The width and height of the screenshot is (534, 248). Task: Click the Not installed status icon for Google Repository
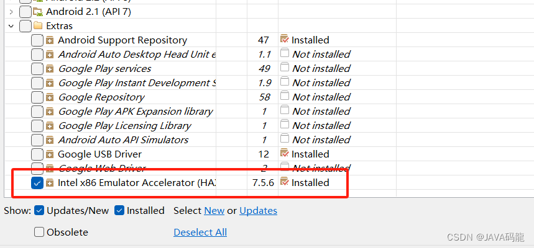pyautogui.click(x=285, y=96)
